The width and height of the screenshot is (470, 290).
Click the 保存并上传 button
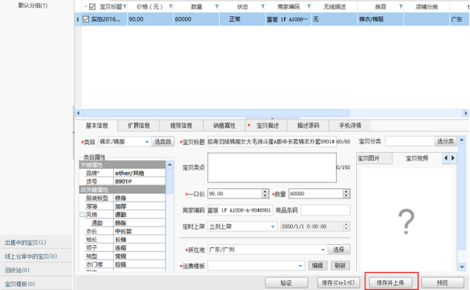pos(390,282)
